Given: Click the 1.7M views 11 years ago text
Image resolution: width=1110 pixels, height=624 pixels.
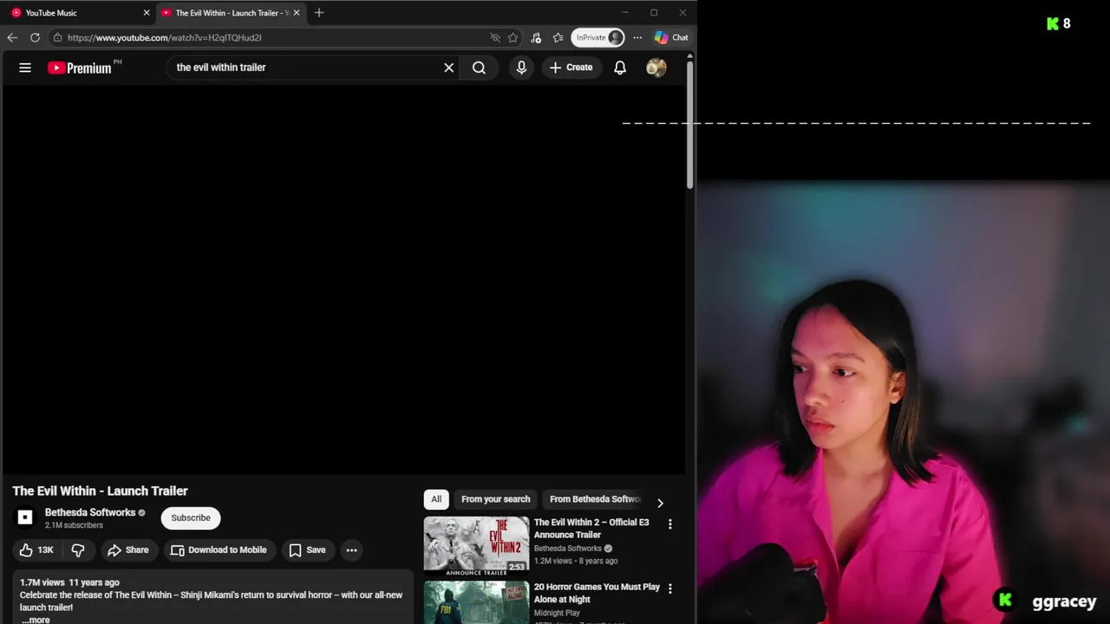Looking at the screenshot, I should pyautogui.click(x=69, y=582).
